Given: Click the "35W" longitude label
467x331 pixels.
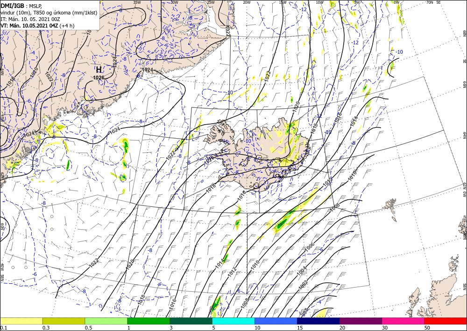Looking at the screenshot, I should click(137, 2).
